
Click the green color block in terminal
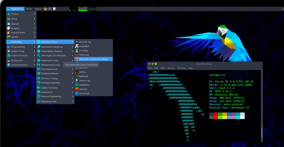[220, 116]
